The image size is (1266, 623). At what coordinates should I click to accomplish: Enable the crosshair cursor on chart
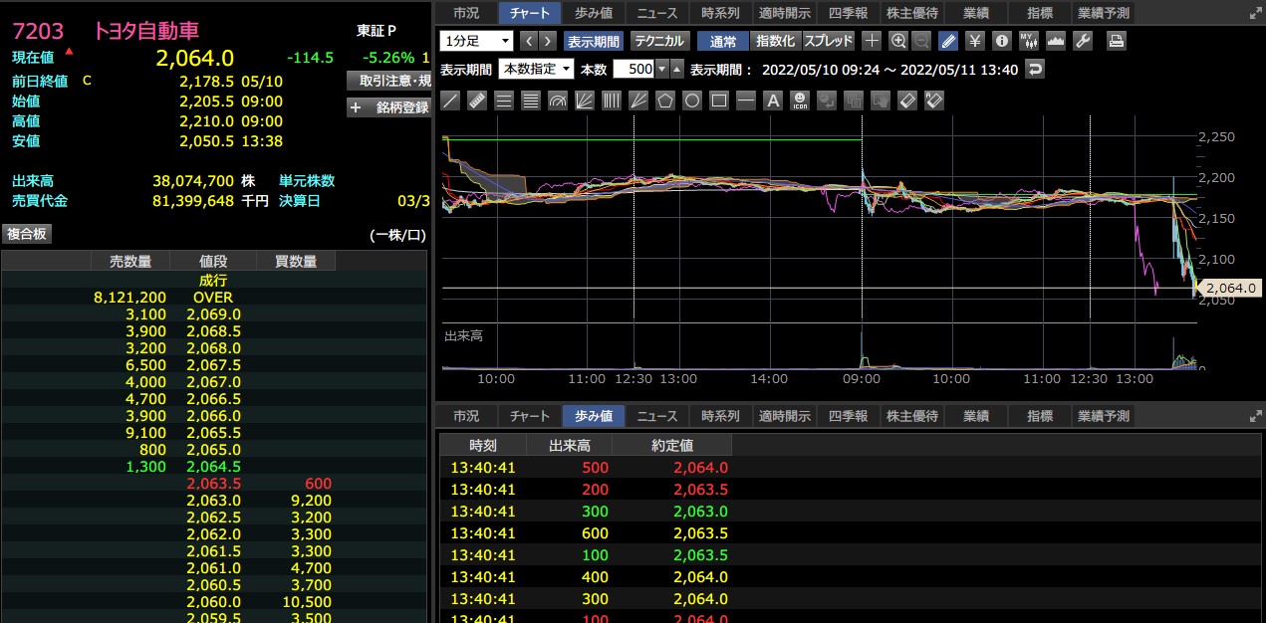872,41
